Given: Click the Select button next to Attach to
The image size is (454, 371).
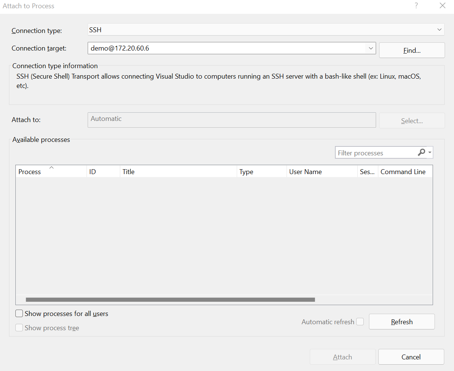Looking at the screenshot, I should click(x=412, y=121).
